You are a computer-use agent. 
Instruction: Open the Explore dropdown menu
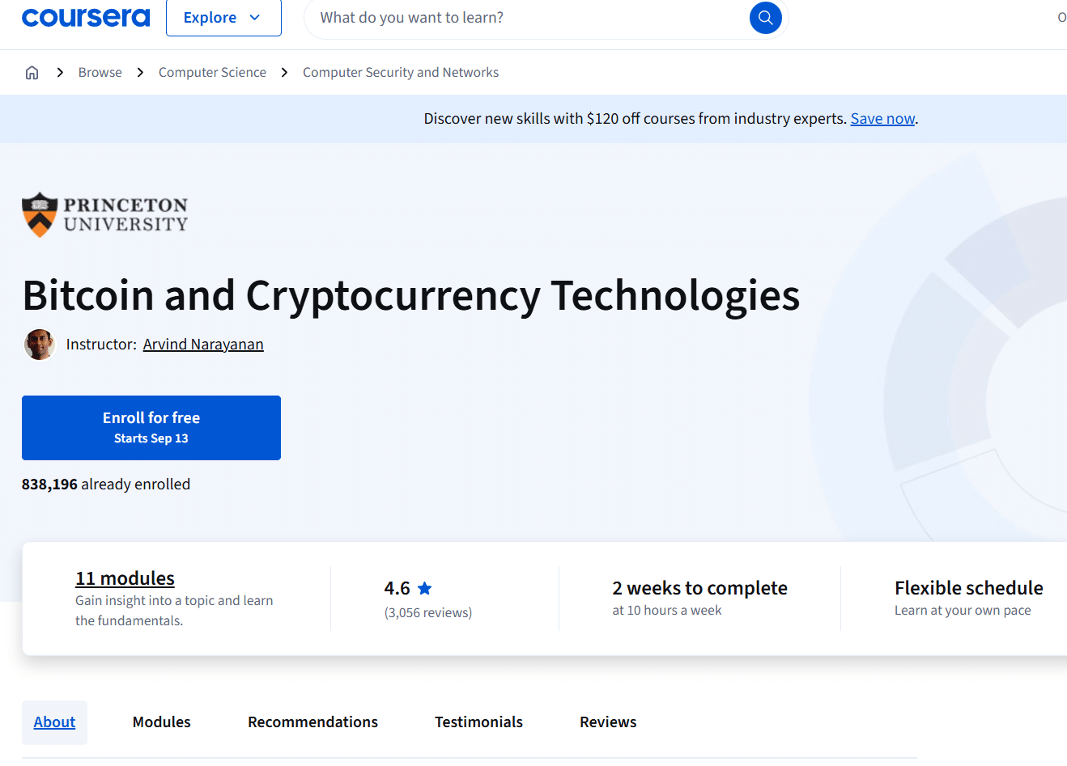click(x=223, y=18)
